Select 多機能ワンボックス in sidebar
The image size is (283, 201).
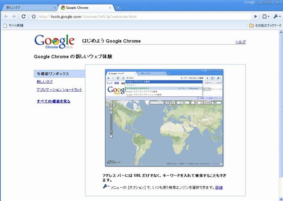click(x=59, y=74)
